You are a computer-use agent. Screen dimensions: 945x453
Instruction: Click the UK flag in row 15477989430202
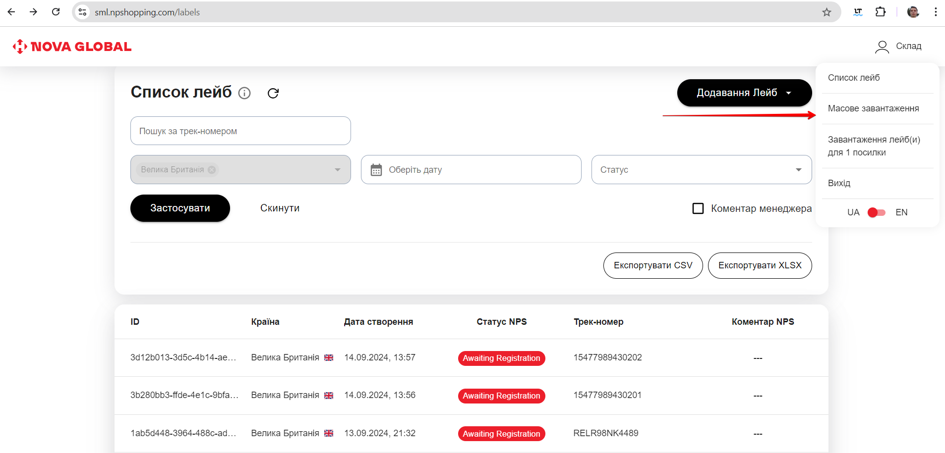[329, 357]
